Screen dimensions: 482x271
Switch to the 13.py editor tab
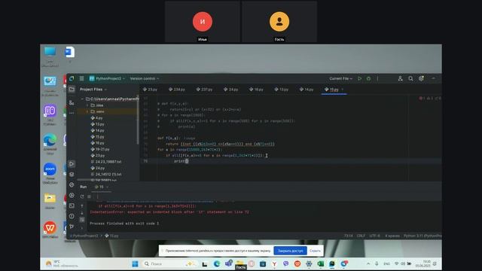pos(281,90)
